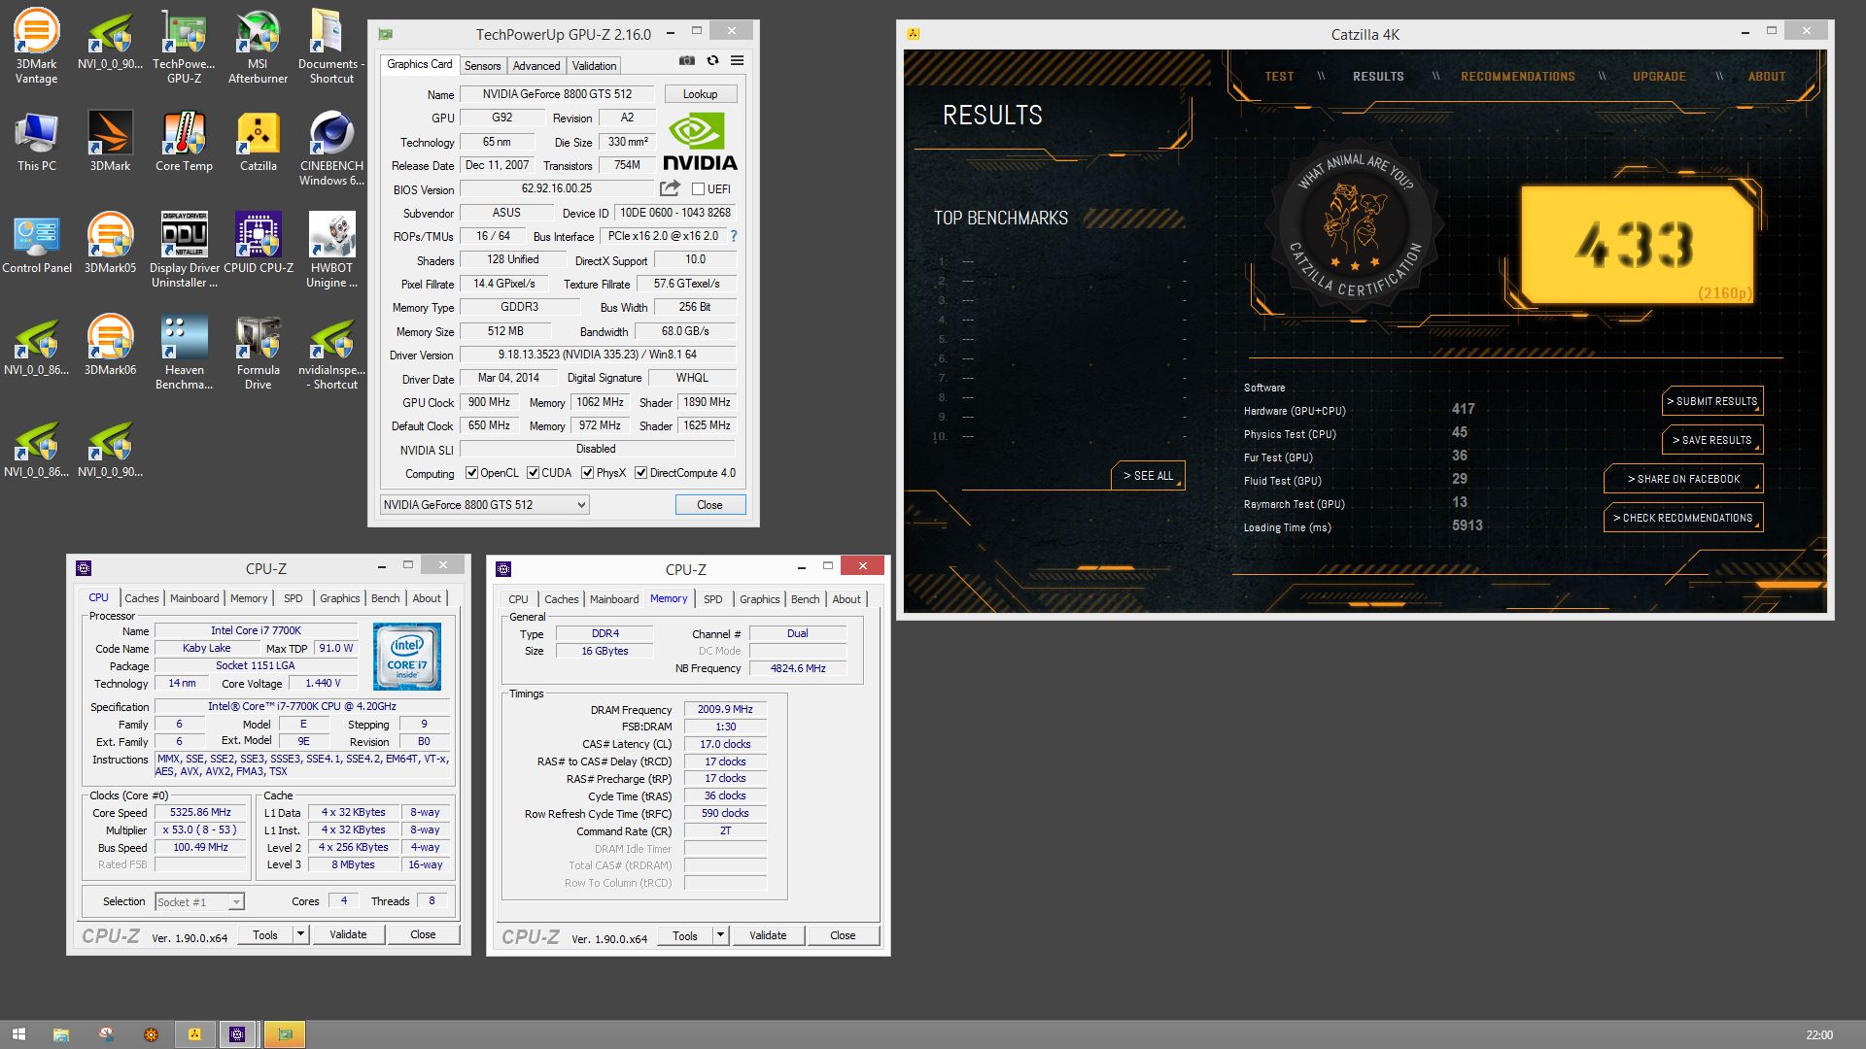This screenshot has height=1049, width=1866.
Task: Toggle the UEFI checkbox in GPU-Z
Action: point(698,189)
